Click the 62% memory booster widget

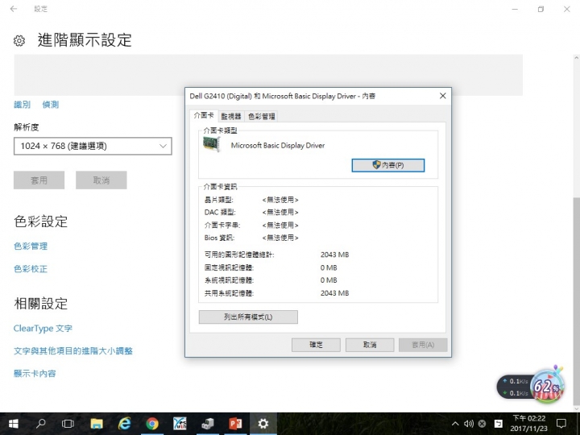click(548, 387)
